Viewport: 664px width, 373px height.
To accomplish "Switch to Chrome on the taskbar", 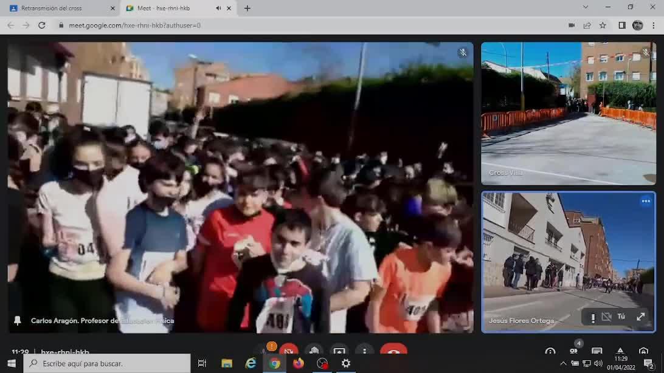I will 274,363.
